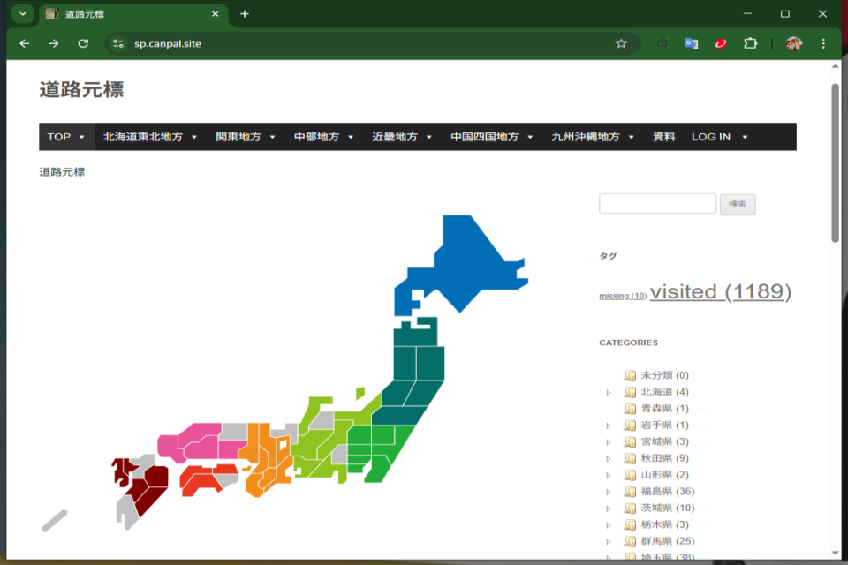Open the visited (1189) tag link
848x565 pixels.
coord(720,292)
